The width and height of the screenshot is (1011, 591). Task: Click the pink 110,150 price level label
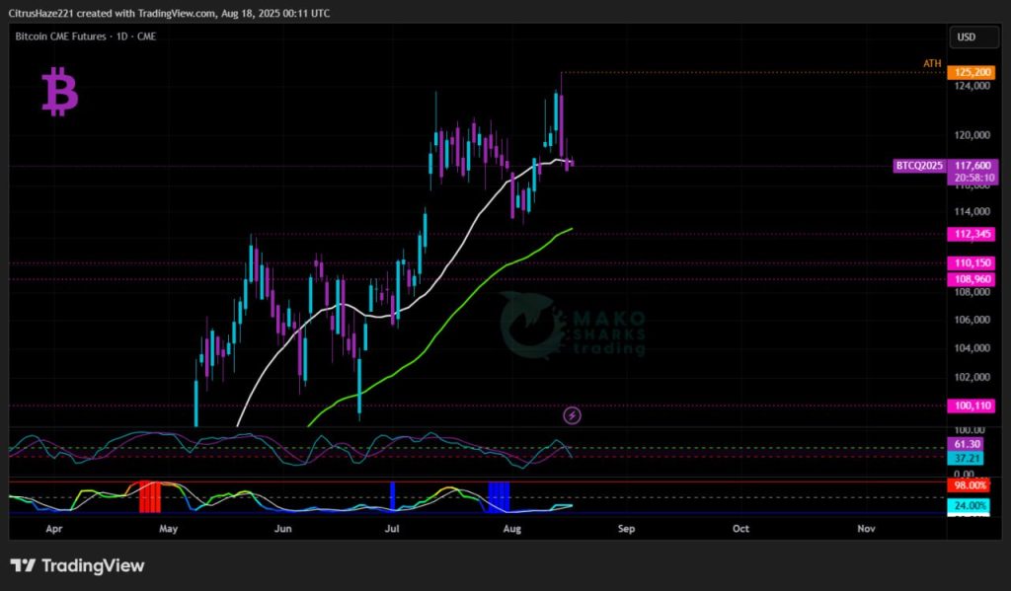968,263
